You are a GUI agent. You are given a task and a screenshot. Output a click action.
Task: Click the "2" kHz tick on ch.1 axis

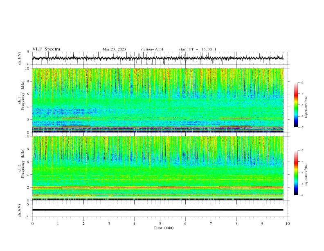click(x=28, y=120)
